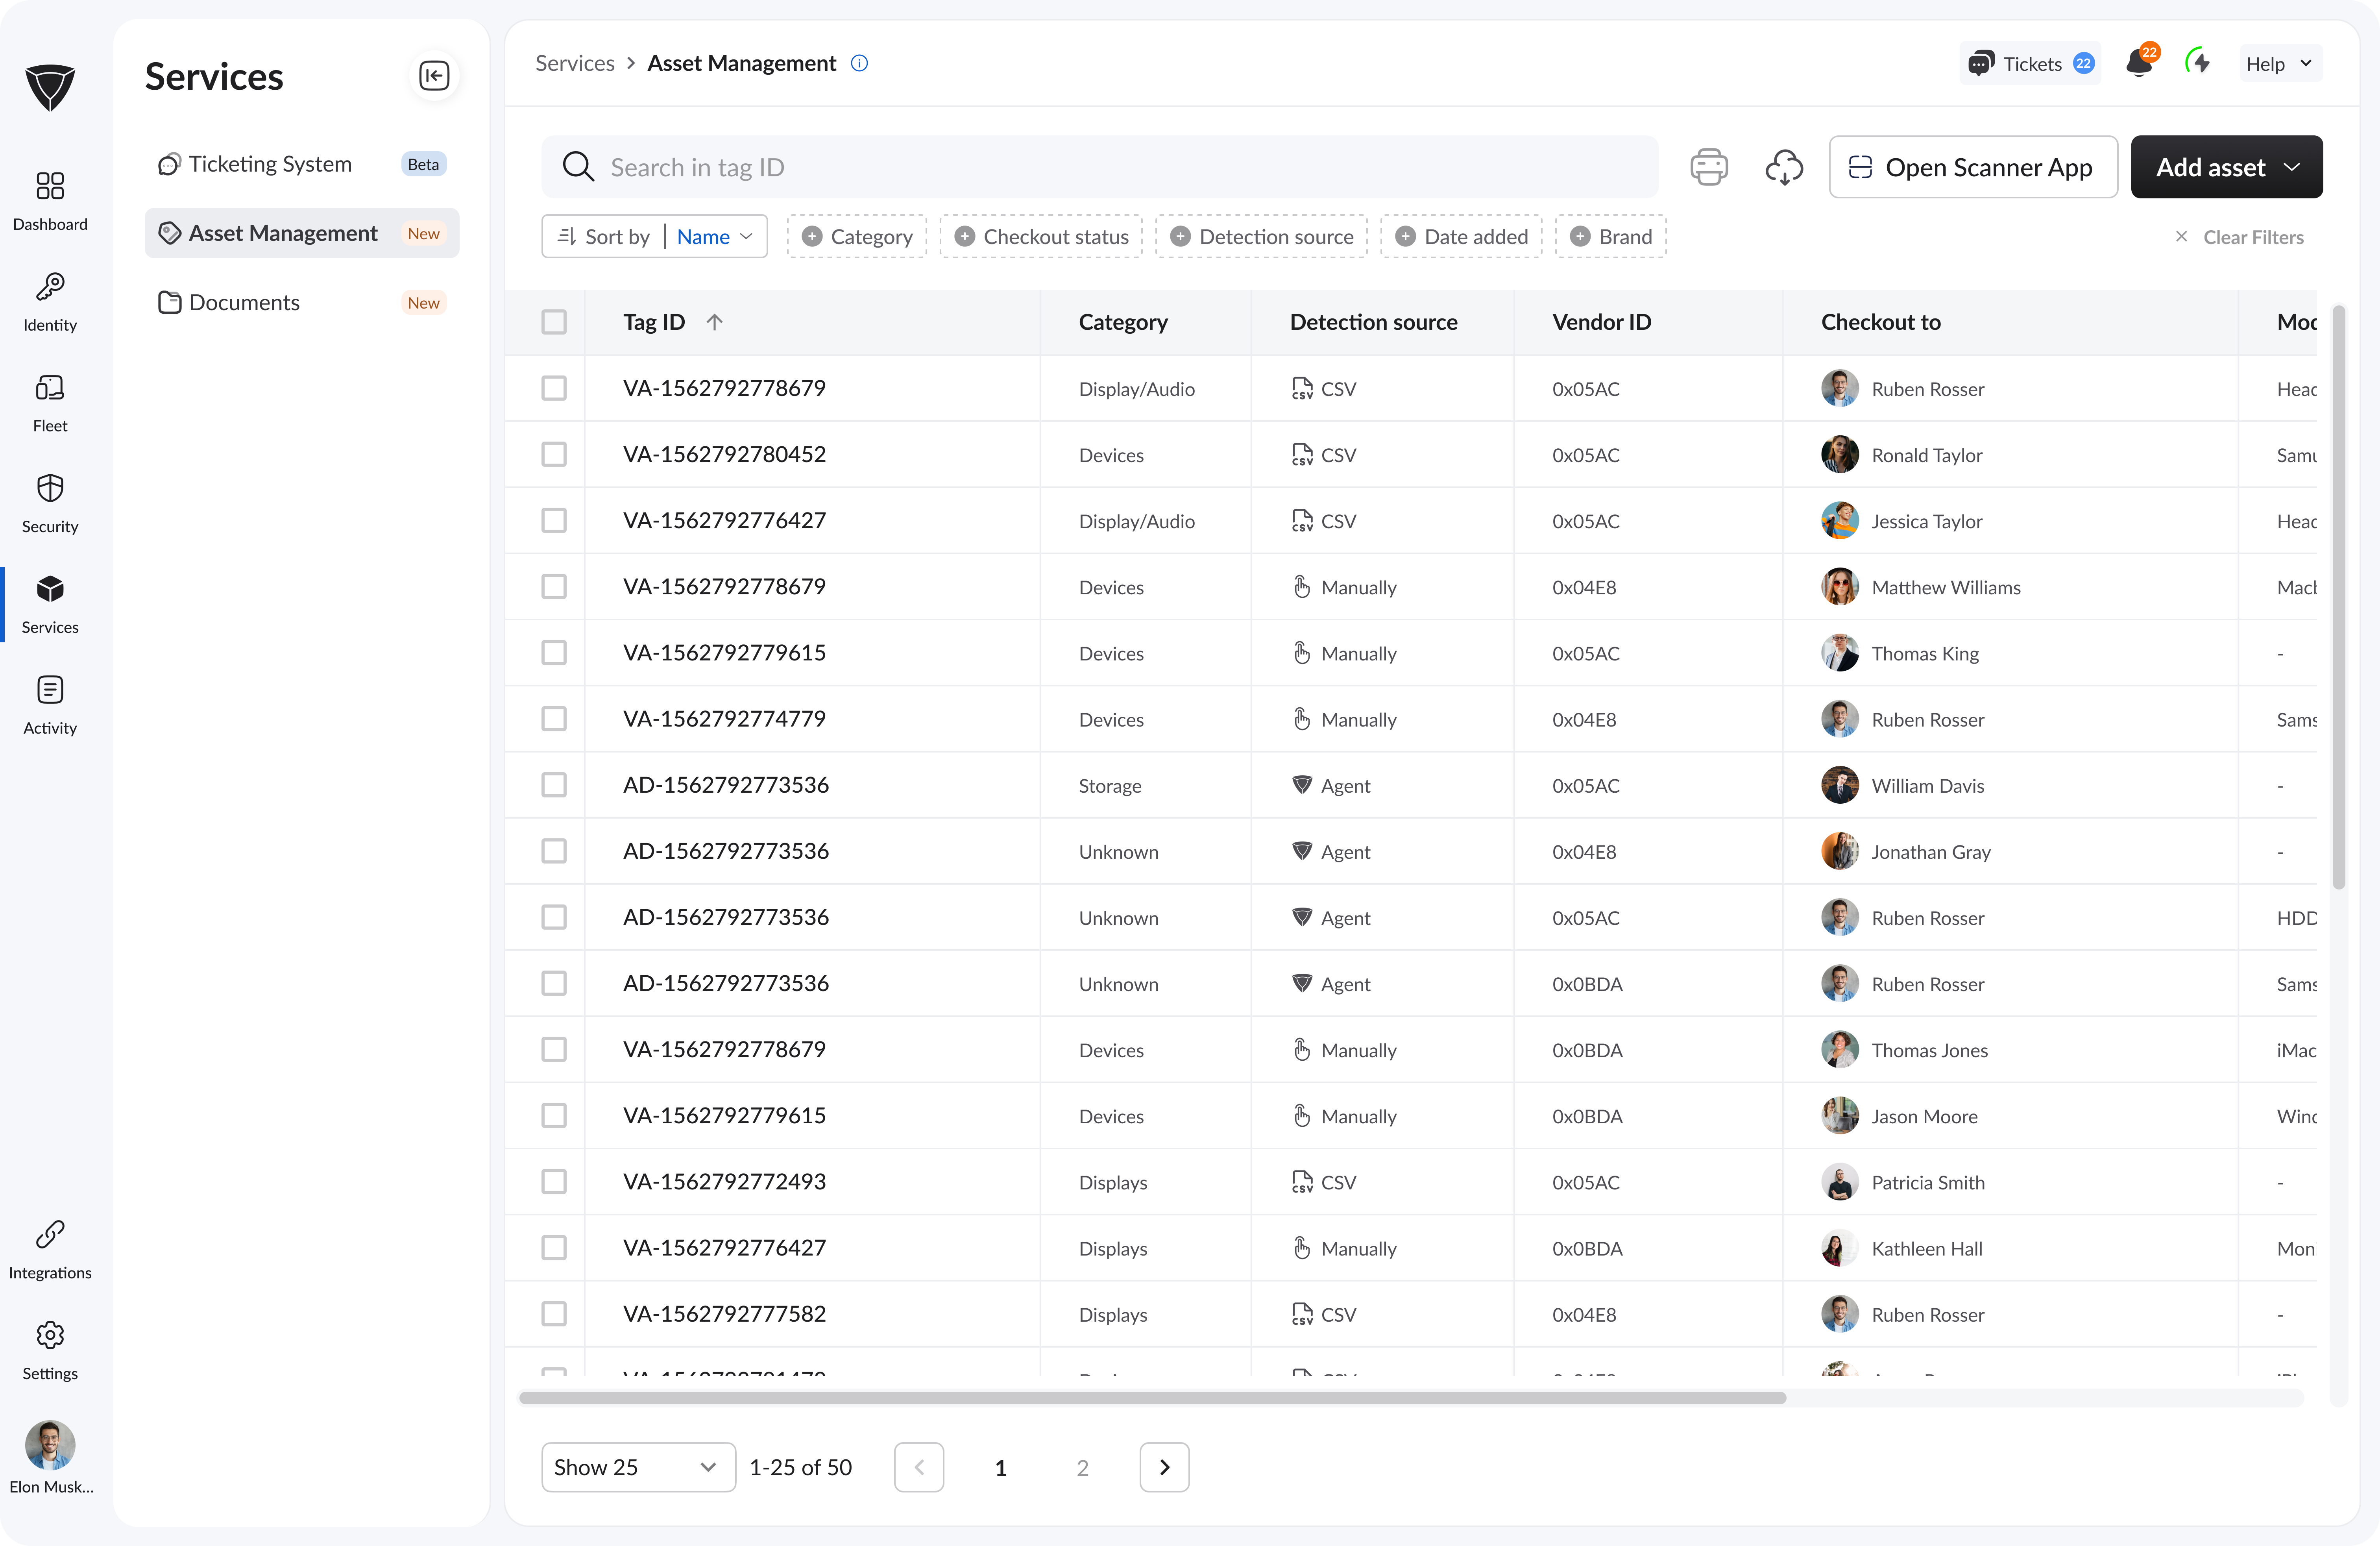The width and height of the screenshot is (2380, 1546).
Task: Open the notifications bell
Action: (x=2138, y=64)
